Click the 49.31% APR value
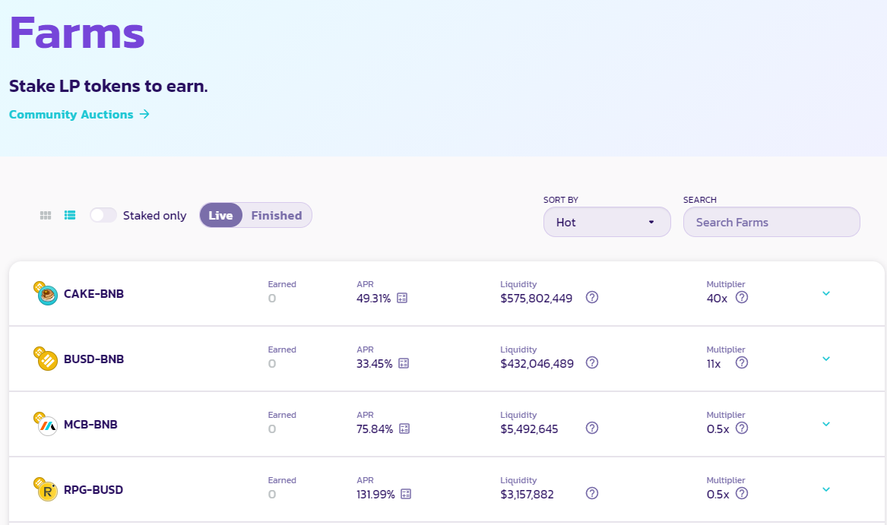The height and width of the screenshot is (525, 887). pyautogui.click(x=373, y=299)
